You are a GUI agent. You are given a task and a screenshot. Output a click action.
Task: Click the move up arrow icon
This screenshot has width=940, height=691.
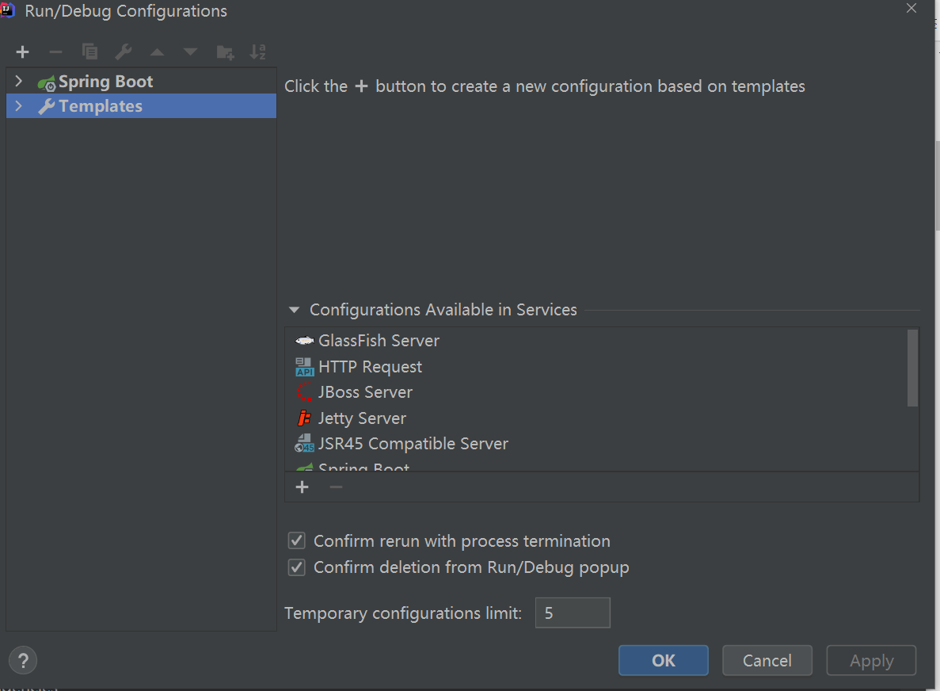click(x=157, y=52)
